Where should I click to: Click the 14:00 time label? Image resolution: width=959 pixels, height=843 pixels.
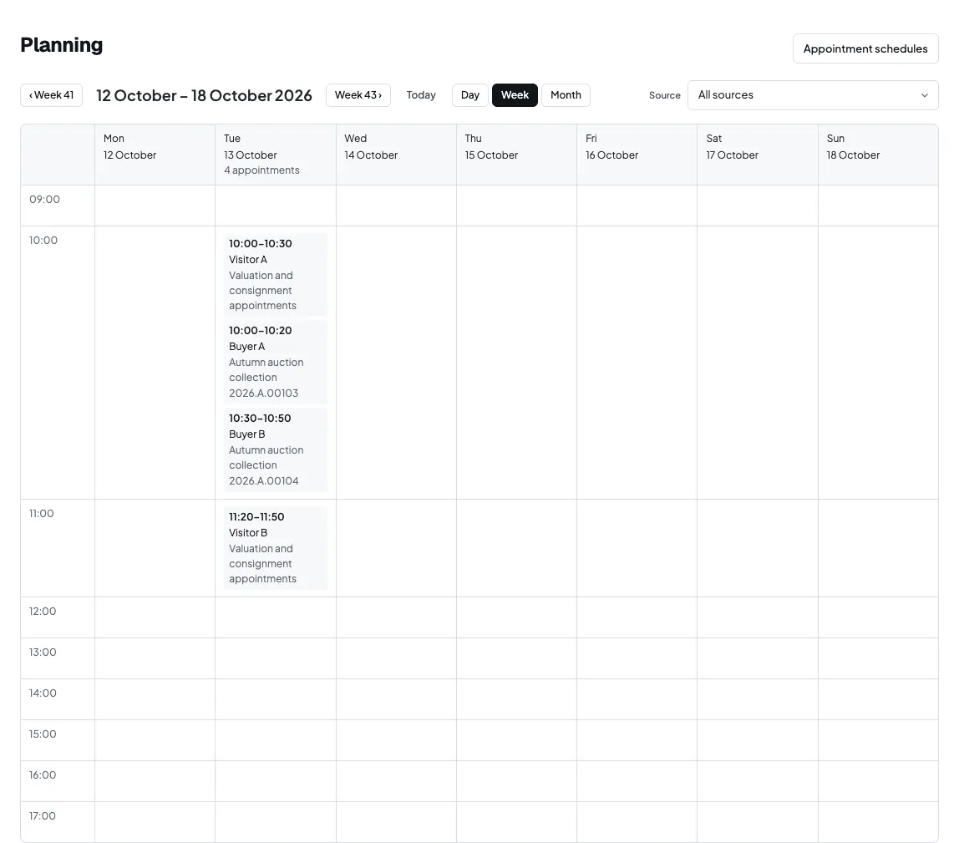click(43, 693)
